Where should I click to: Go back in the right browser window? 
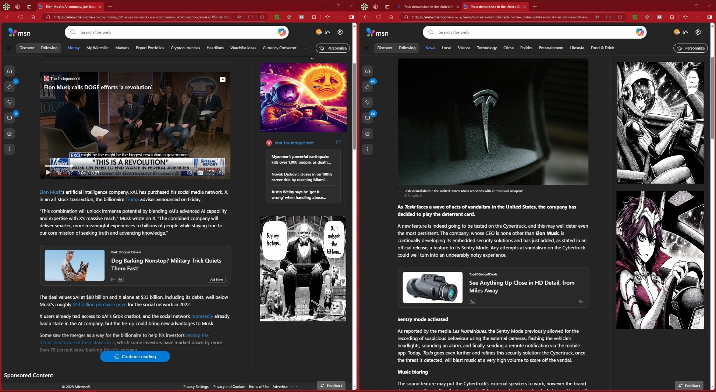click(x=366, y=17)
